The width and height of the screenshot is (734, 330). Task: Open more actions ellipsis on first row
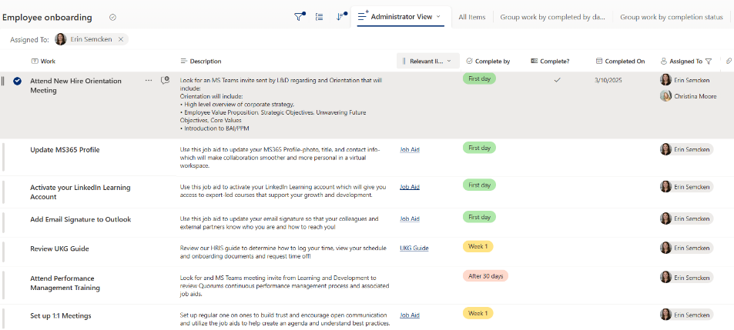(x=148, y=80)
